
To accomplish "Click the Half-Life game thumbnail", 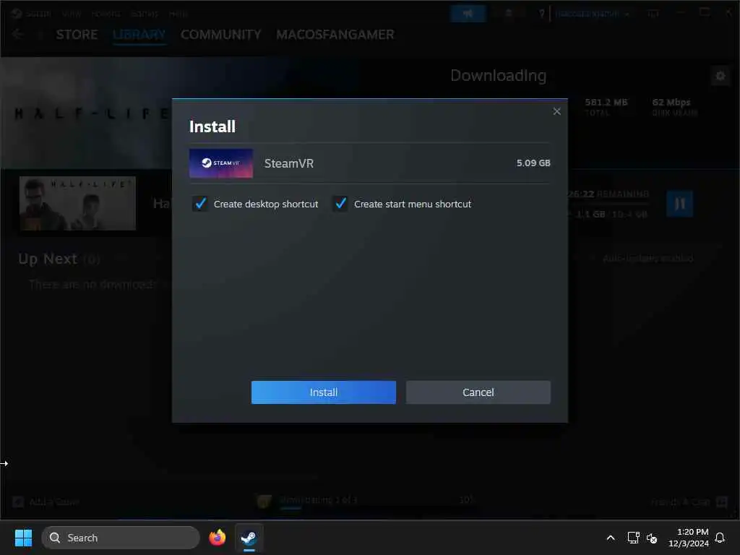I will (77, 203).
